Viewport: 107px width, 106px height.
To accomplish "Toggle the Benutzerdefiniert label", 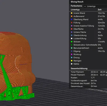I will (x=81, y=48).
